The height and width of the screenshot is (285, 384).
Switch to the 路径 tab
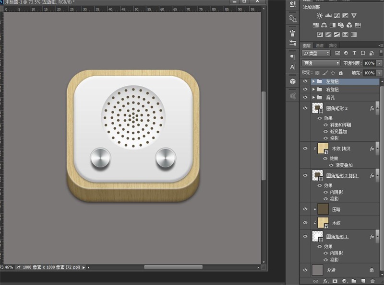point(332,46)
